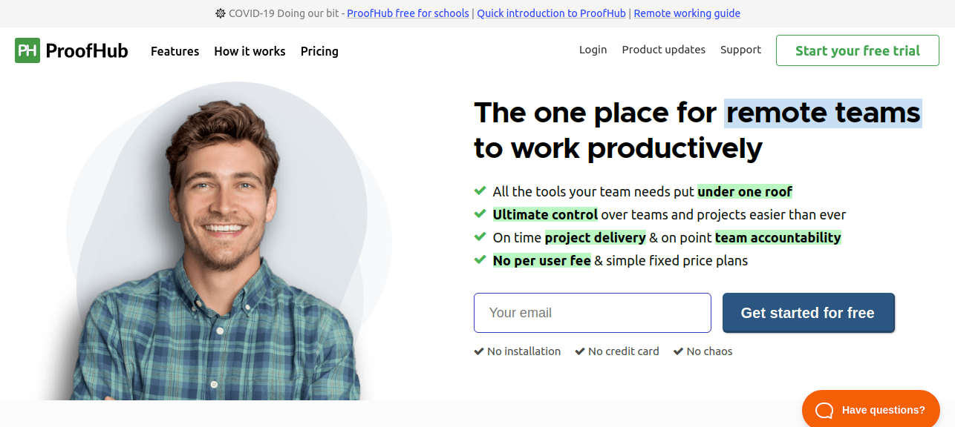Open the How it works page
The height and width of the screenshot is (427, 955).
(250, 51)
